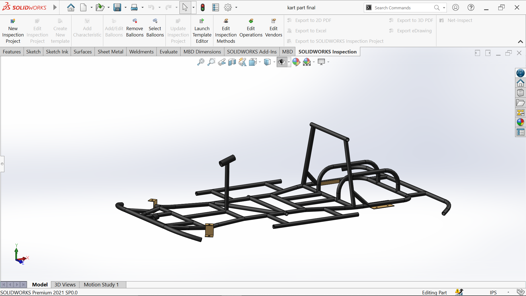Viewport: 526px width, 296px height.
Task: Expand View Orientation dropdown arrow
Action: coord(260,62)
